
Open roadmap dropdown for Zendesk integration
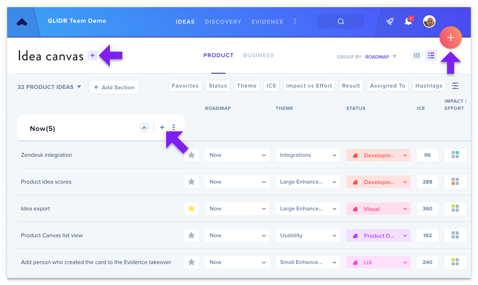coord(237,155)
